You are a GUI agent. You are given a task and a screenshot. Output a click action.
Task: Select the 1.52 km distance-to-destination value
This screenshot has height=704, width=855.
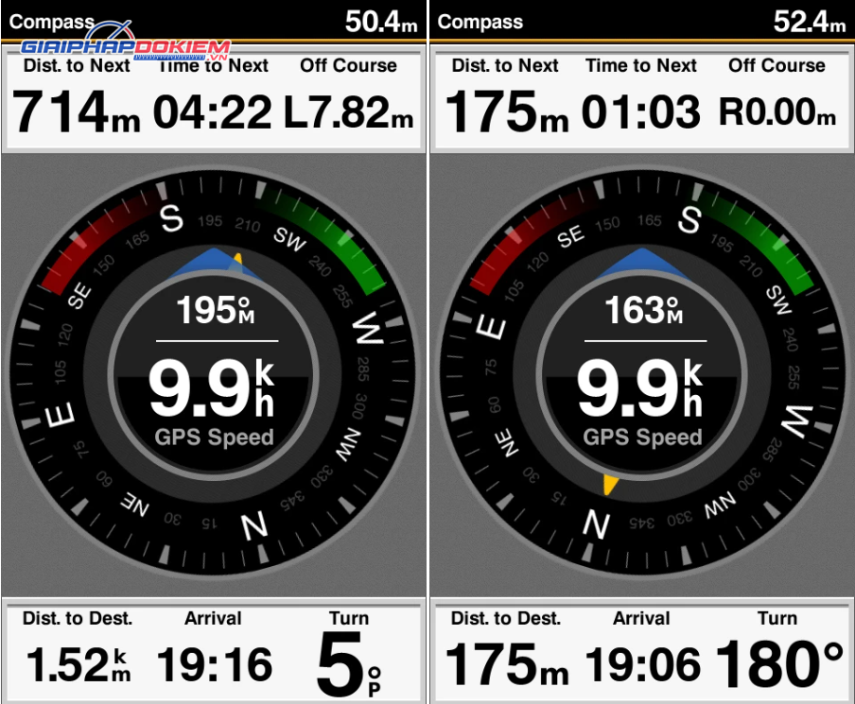[x=79, y=664]
